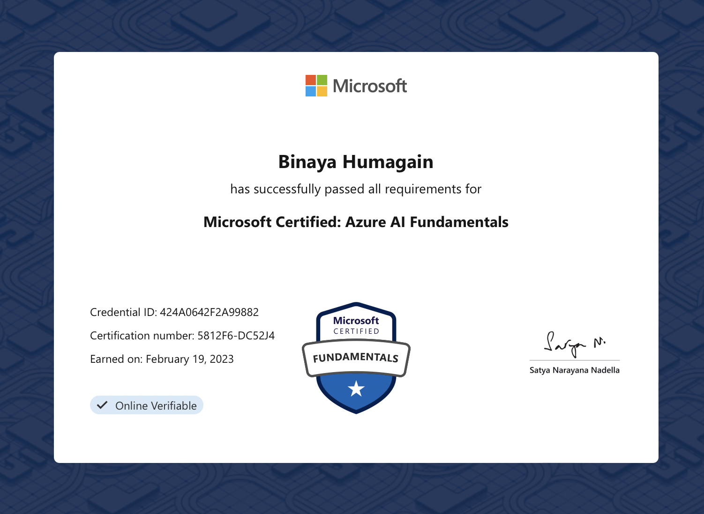Click the white star on the shield badge
The width and height of the screenshot is (704, 514).
[x=356, y=389]
